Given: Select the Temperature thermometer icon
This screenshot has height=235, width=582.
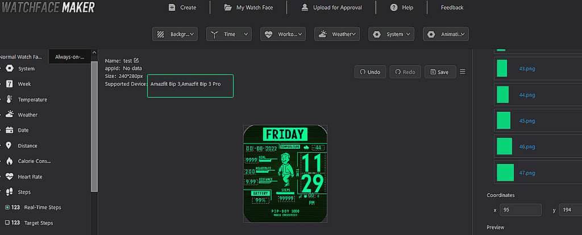Looking at the screenshot, I should (x=10, y=99).
